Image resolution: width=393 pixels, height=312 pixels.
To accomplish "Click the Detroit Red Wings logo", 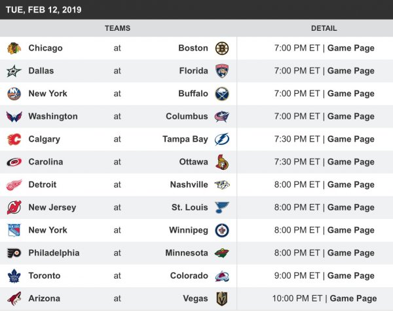I will [x=14, y=185].
